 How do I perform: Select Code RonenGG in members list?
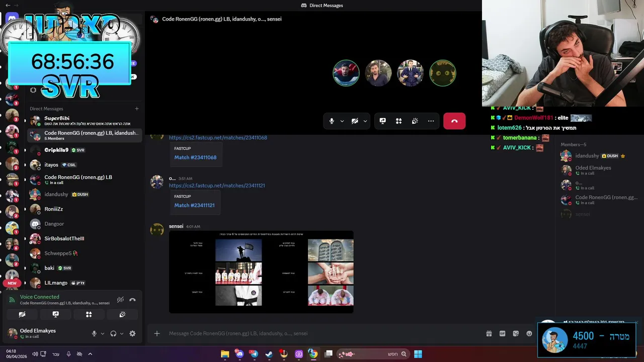pos(599,200)
